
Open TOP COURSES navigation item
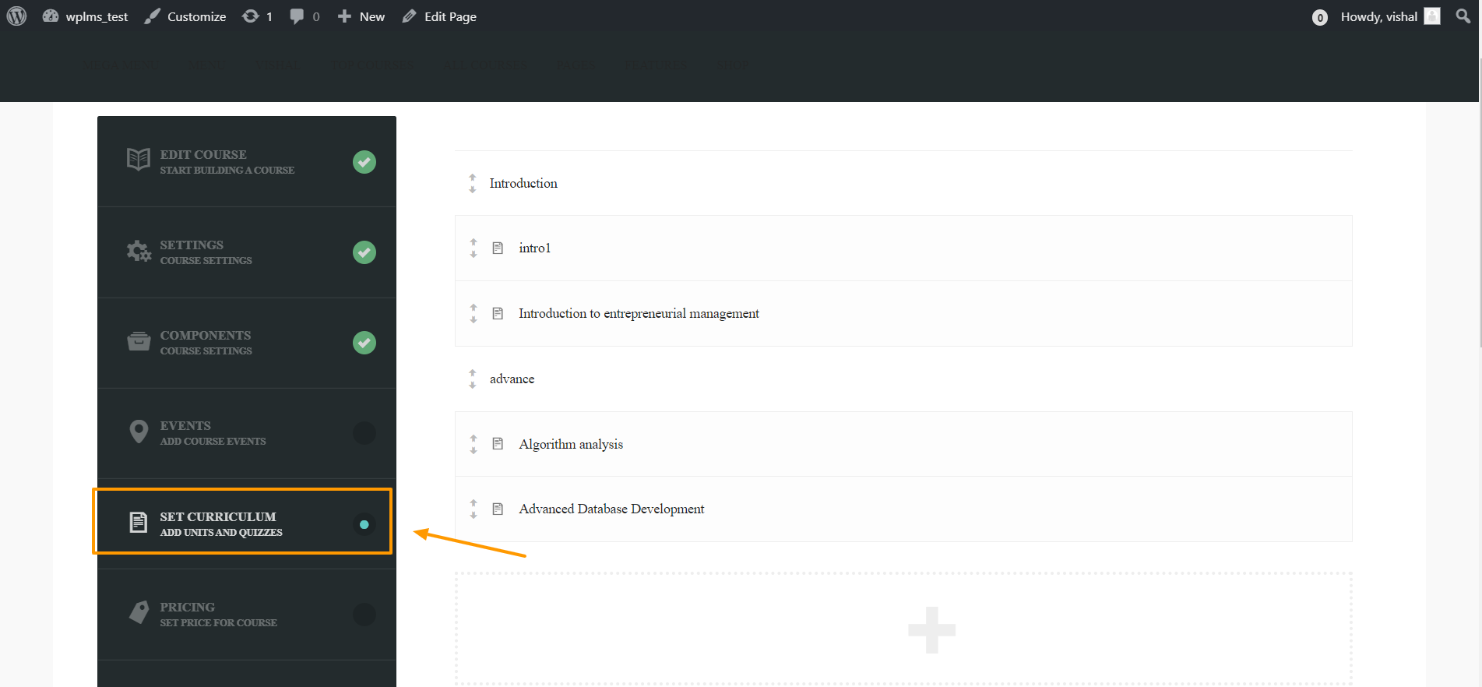[372, 65]
